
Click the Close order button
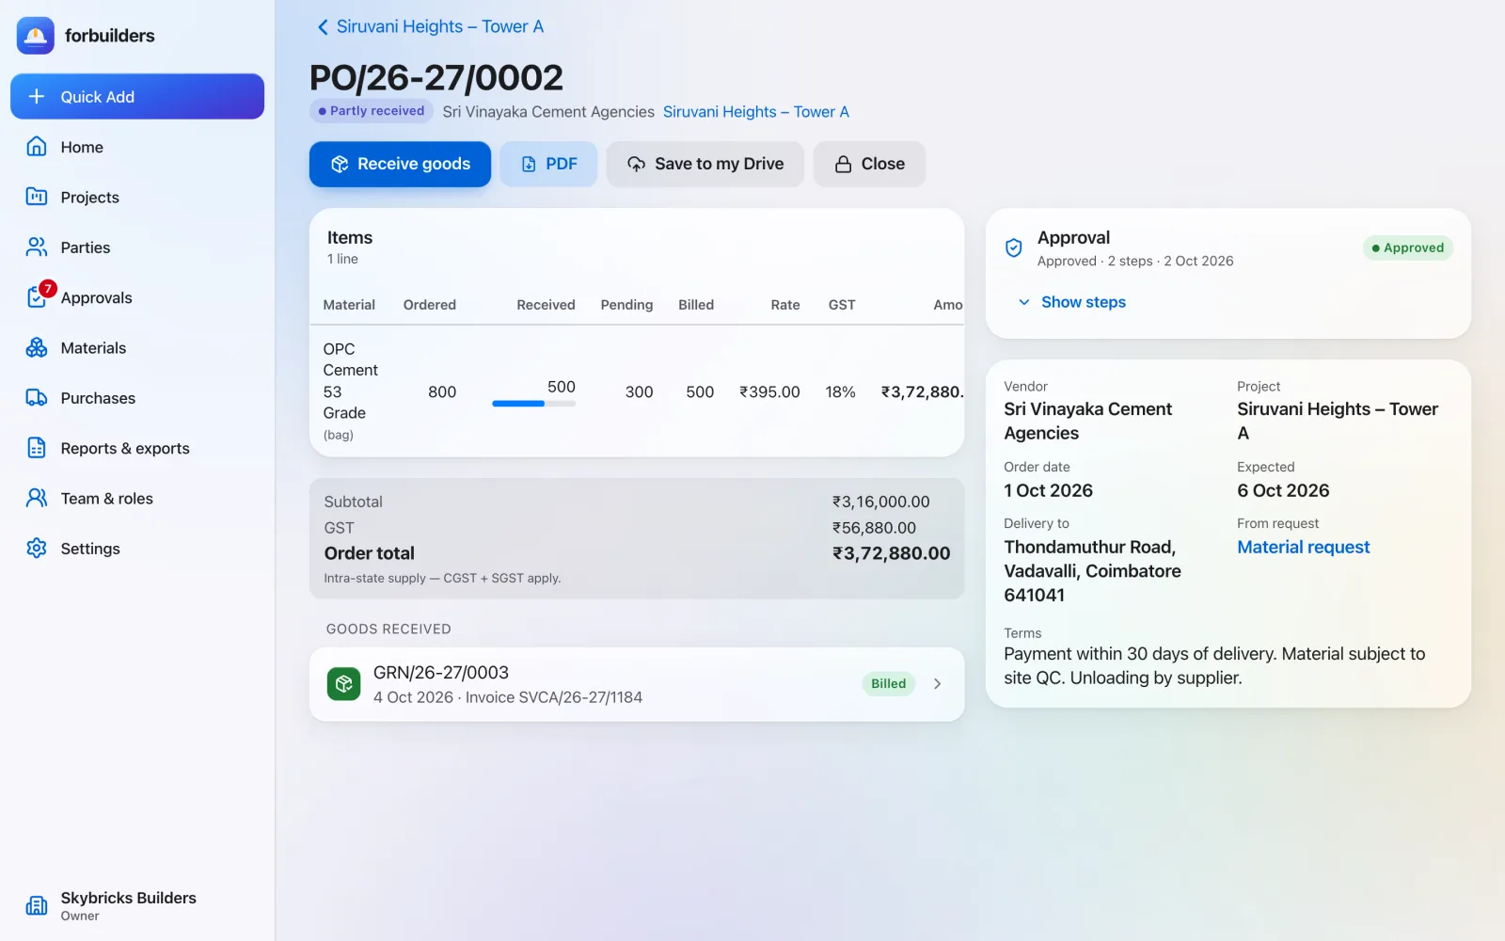tap(869, 164)
